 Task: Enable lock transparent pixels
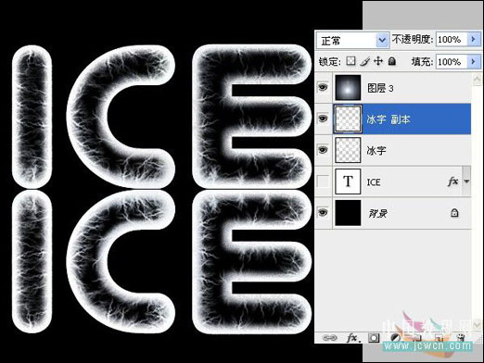(x=350, y=61)
